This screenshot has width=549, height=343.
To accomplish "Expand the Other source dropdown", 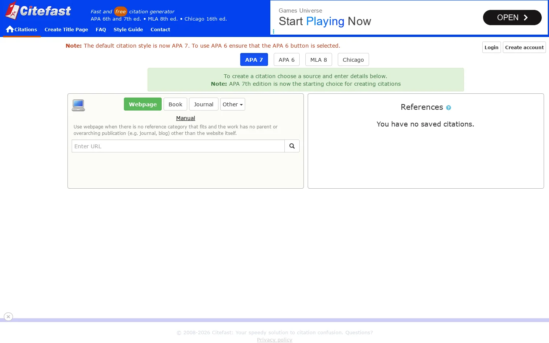I will coord(233,104).
